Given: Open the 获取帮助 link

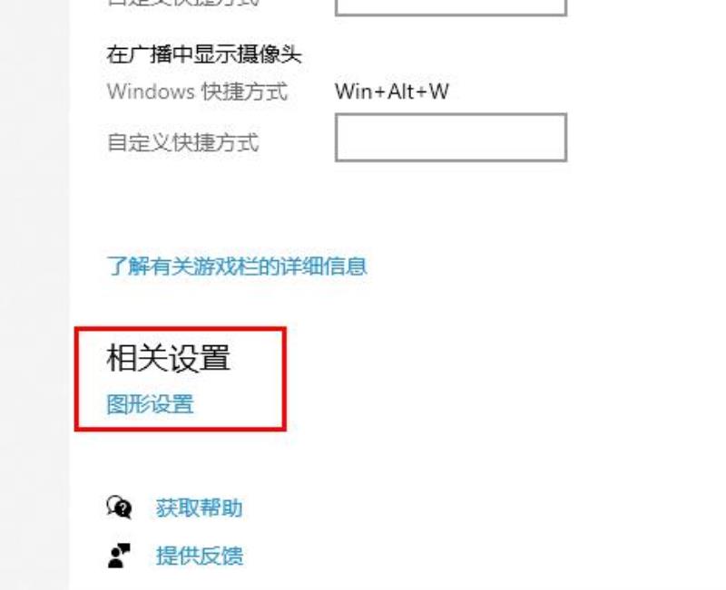Looking at the screenshot, I should (x=199, y=508).
